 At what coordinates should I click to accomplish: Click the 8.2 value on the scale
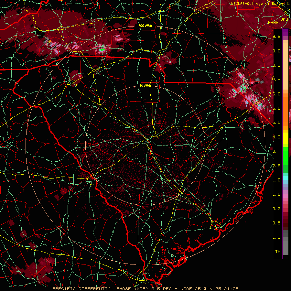coord(276,65)
